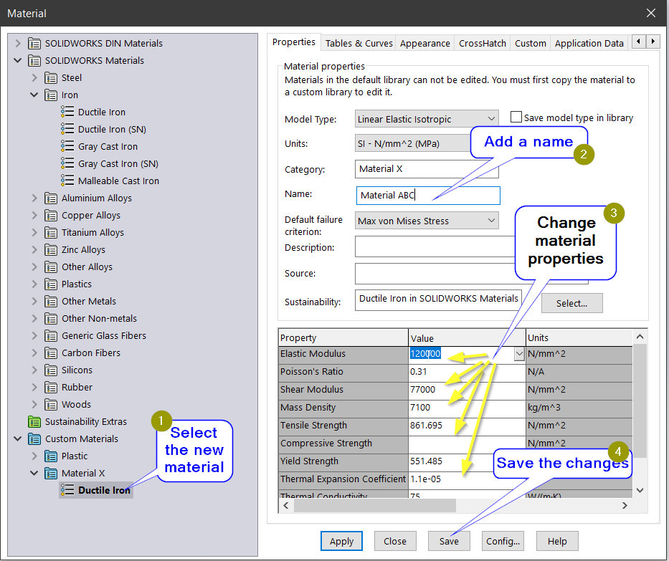Click the SOLIDWORKS DIN Materials library icon

tap(34, 43)
